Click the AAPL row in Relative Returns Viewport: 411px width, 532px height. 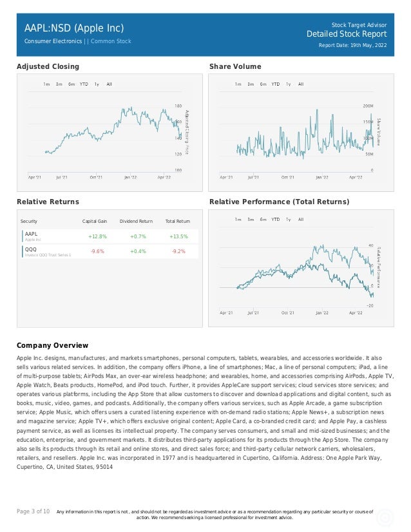(110, 236)
